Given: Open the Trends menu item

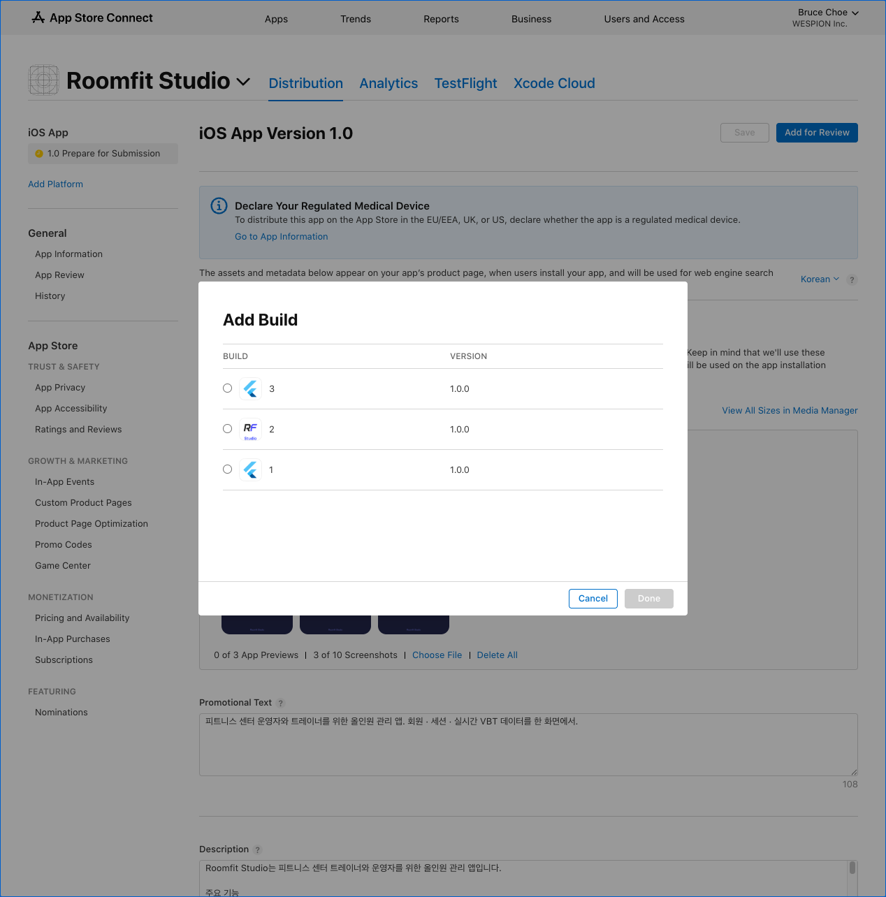Looking at the screenshot, I should point(356,19).
